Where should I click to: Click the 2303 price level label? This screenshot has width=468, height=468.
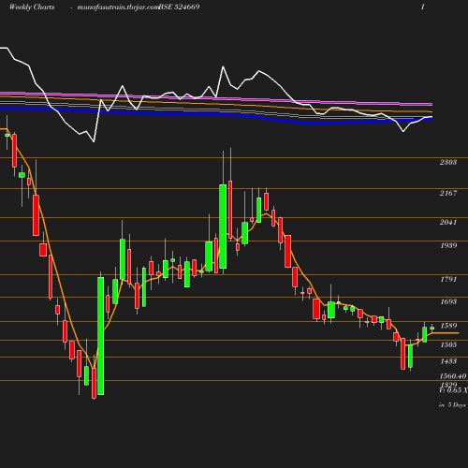[448, 162]
